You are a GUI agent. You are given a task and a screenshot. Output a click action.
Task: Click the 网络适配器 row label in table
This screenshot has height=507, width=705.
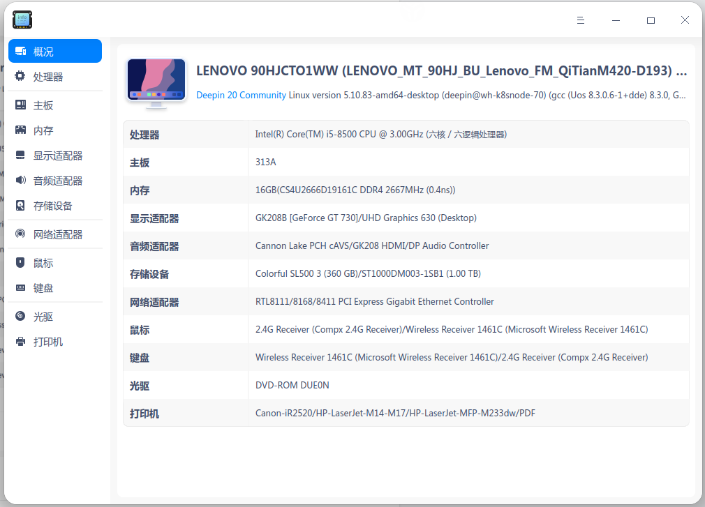(x=154, y=302)
